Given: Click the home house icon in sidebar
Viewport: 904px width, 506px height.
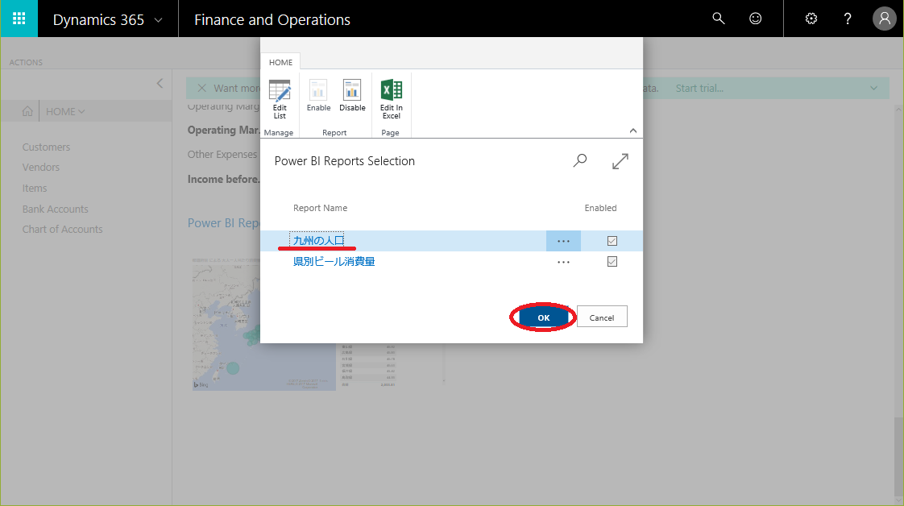Looking at the screenshot, I should 27,111.
